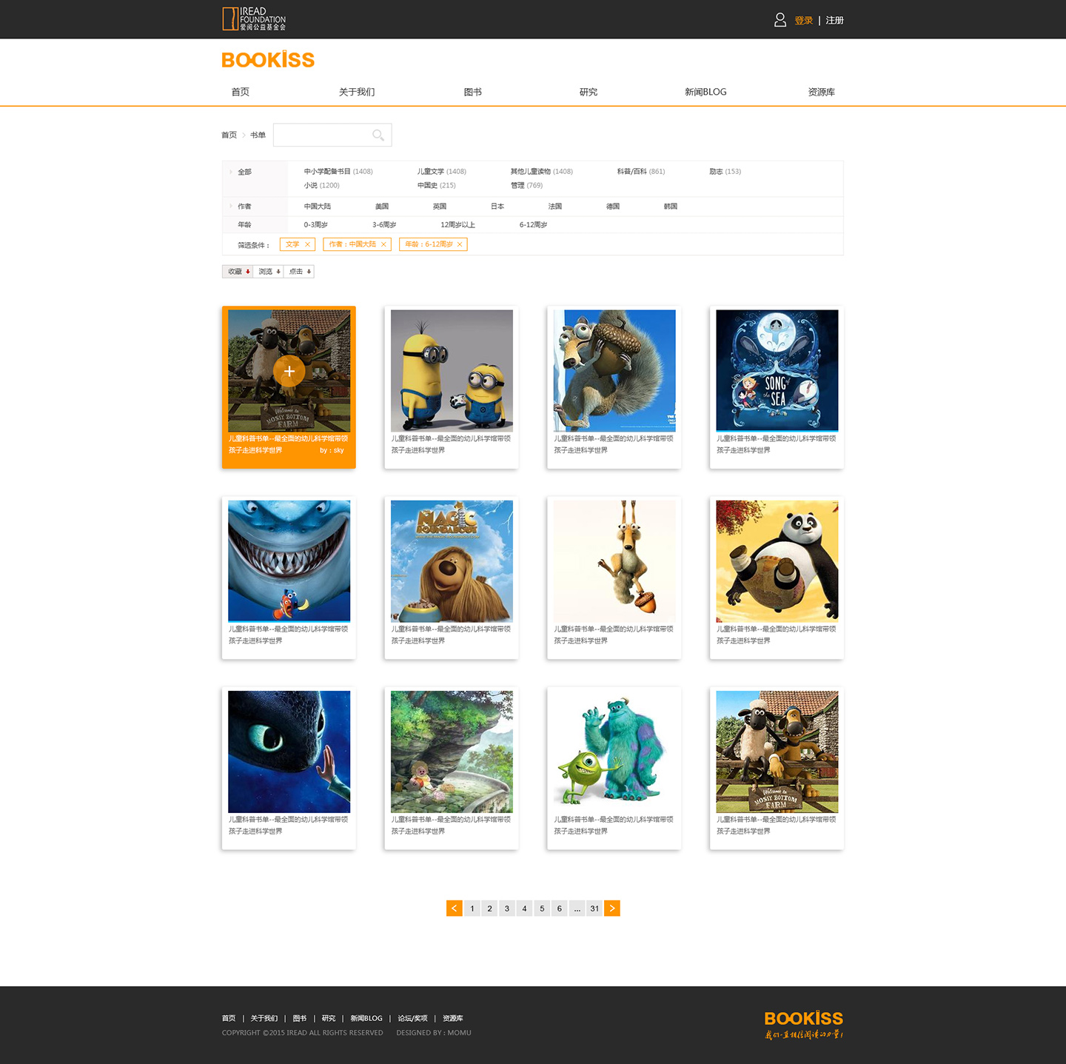The width and height of the screenshot is (1066, 1064).
Task: Select author region 美国
Action: tap(382, 207)
